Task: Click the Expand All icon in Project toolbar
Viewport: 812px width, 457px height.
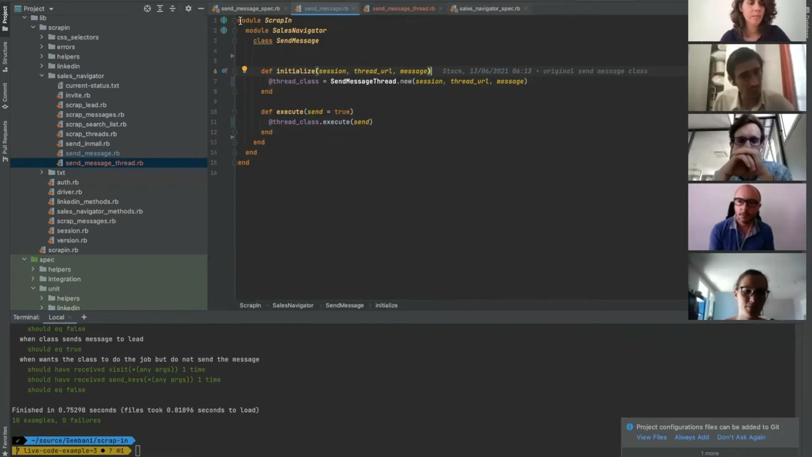Action: click(160, 8)
